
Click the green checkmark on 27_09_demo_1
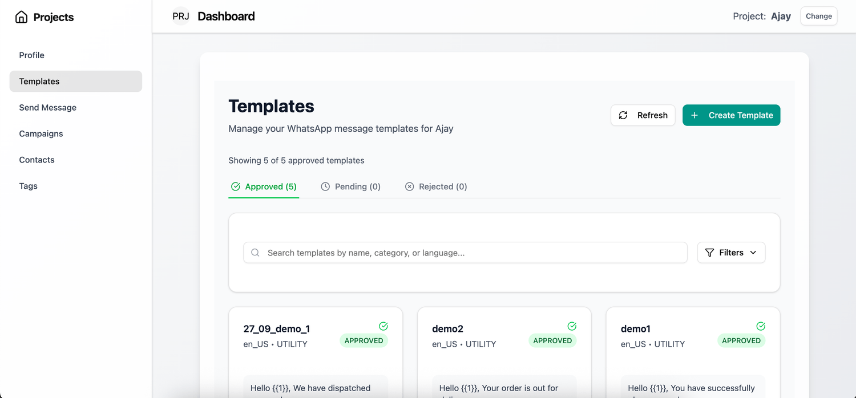coord(383,326)
